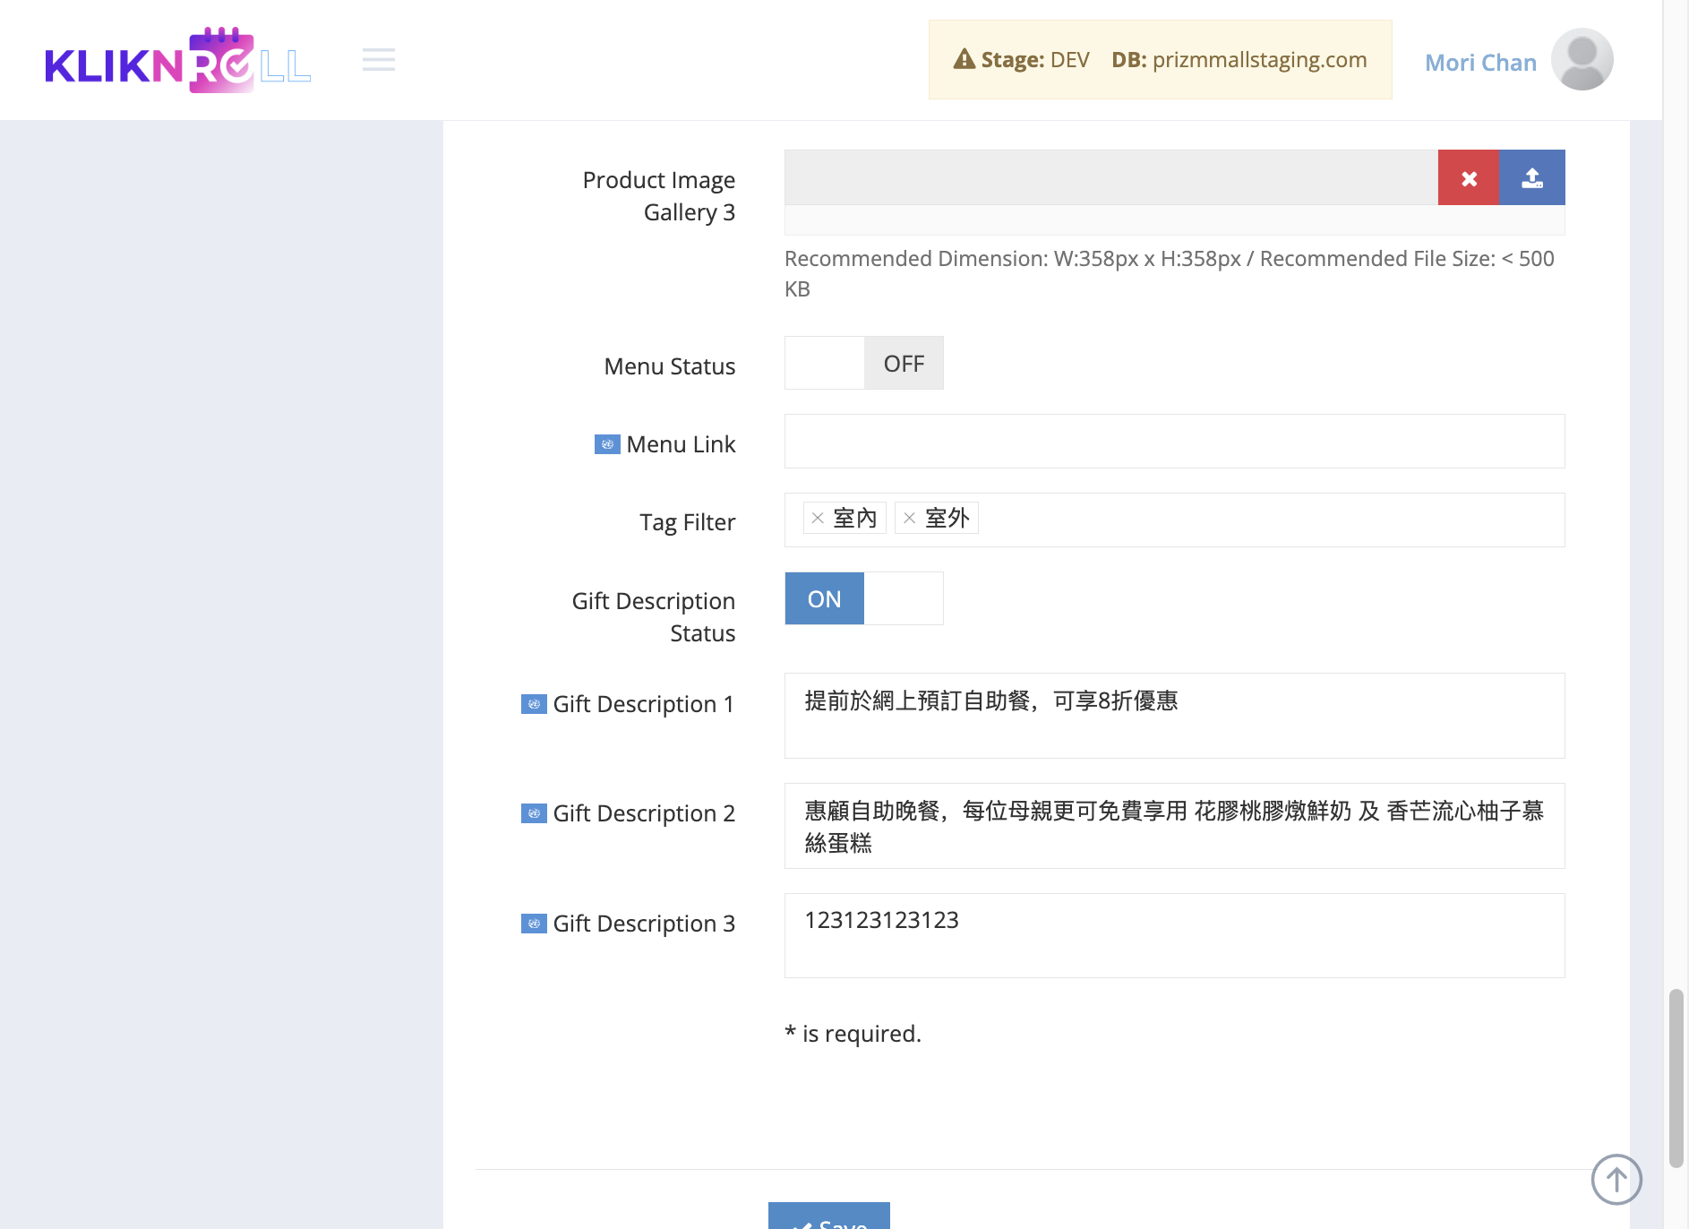Image resolution: width=1689 pixels, height=1229 pixels.
Task: Remove the 室外 tag
Action: click(909, 518)
